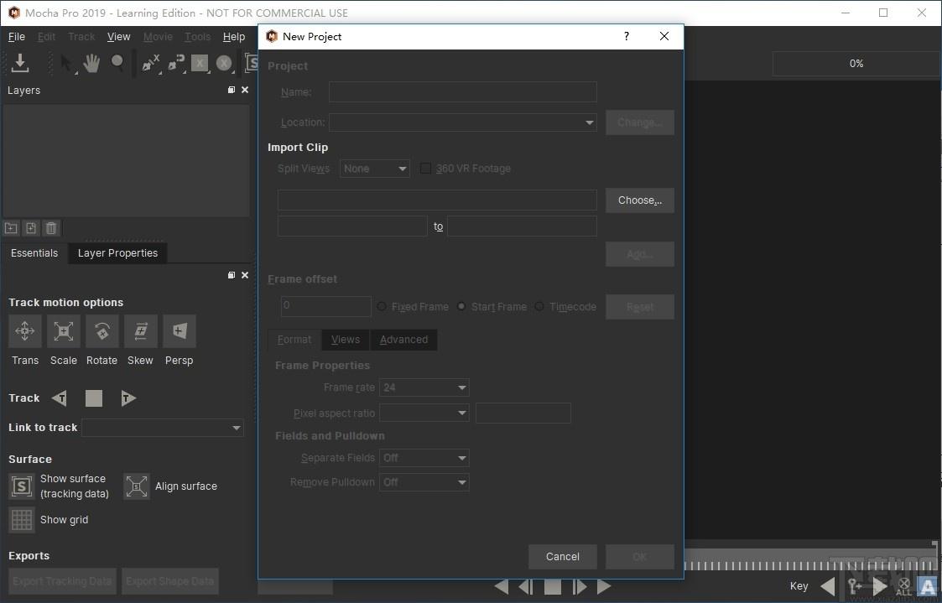Select the arrow Pick tool
The height and width of the screenshot is (603, 942).
click(66, 63)
